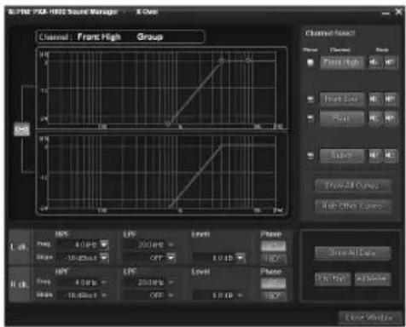Mute the right SubW channel
The width and height of the screenshot is (406, 327).
pyautogui.click(x=391, y=155)
